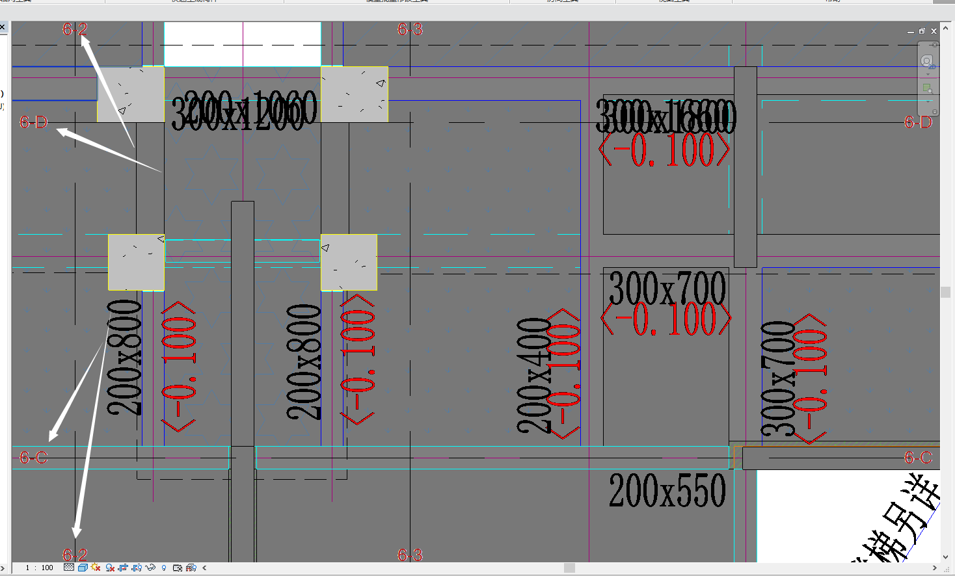The height and width of the screenshot is (576, 955).
Task: Open the Detail Level control in view bar
Action: 69,568
